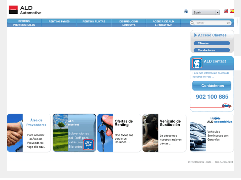Screen dimensions: 241x180
Task: Click the handshake image of Proveedores card
Action: 15,133
